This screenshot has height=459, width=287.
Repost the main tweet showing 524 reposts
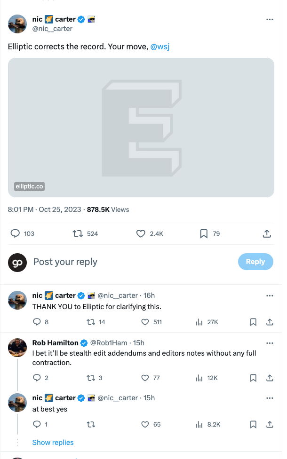pos(78,233)
